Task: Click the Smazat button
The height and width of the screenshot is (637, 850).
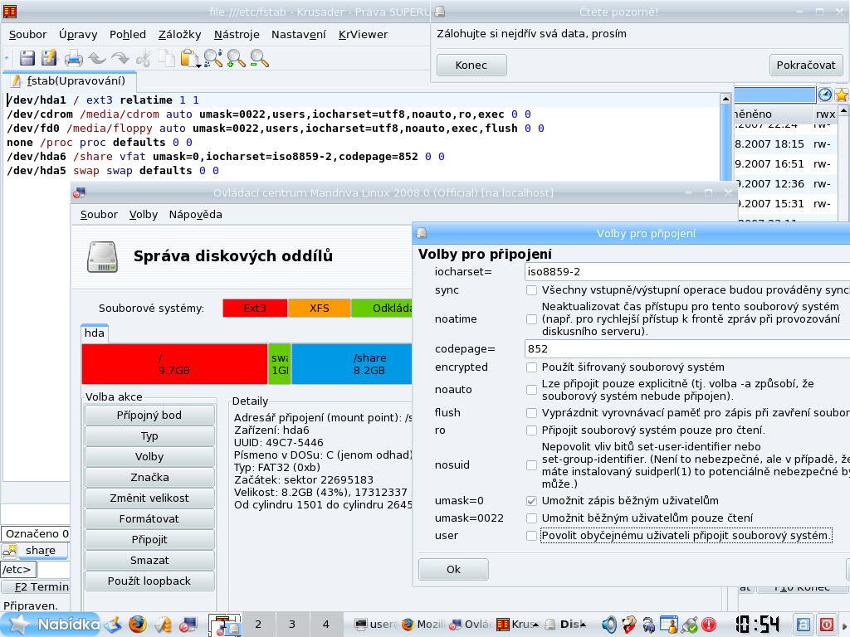Action: tap(149, 561)
